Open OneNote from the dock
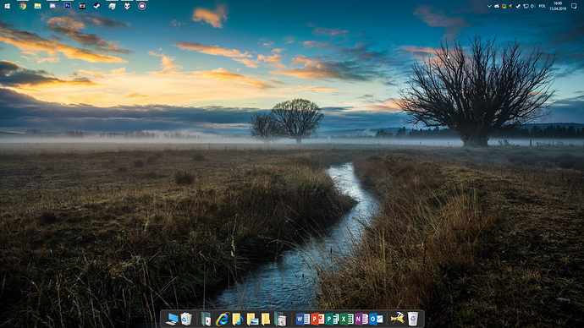The height and width of the screenshot is (328, 584). (x=361, y=319)
